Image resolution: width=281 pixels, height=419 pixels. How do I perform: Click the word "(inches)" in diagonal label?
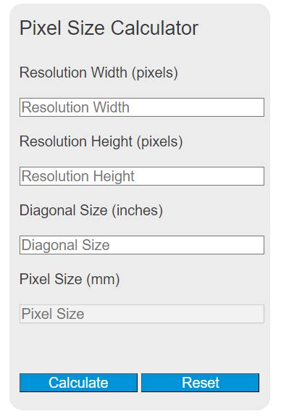pyautogui.click(x=137, y=210)
